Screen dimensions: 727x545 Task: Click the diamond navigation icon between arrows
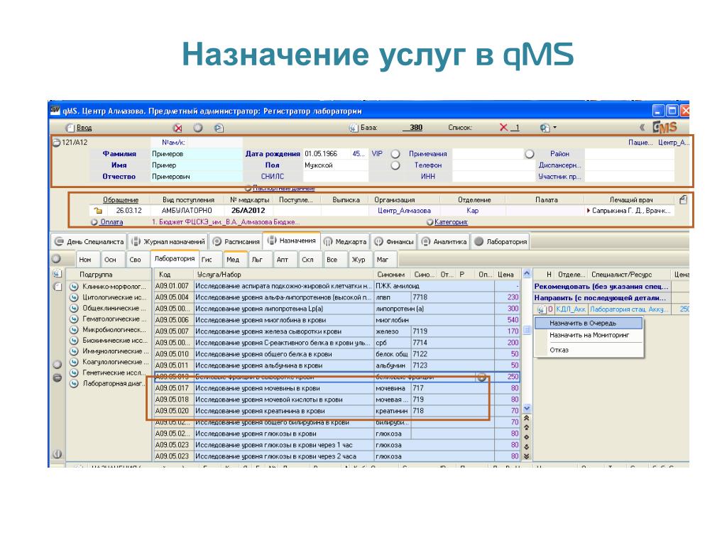[x=527, y=437]
